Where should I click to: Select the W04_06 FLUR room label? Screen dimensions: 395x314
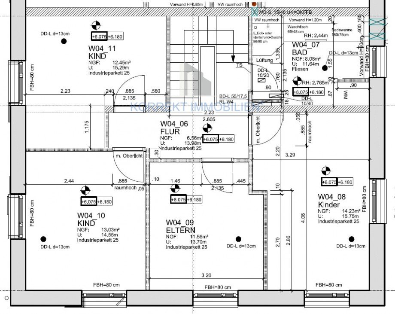pyautogui.click(x=174, y=128)
